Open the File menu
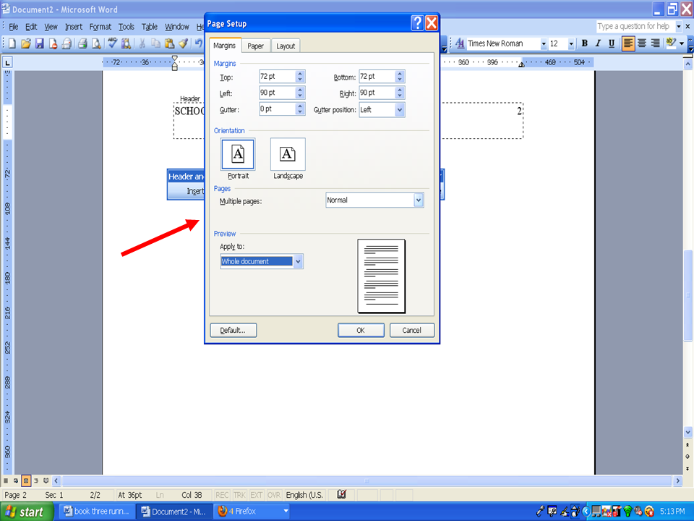 click(x=14, y=27)
